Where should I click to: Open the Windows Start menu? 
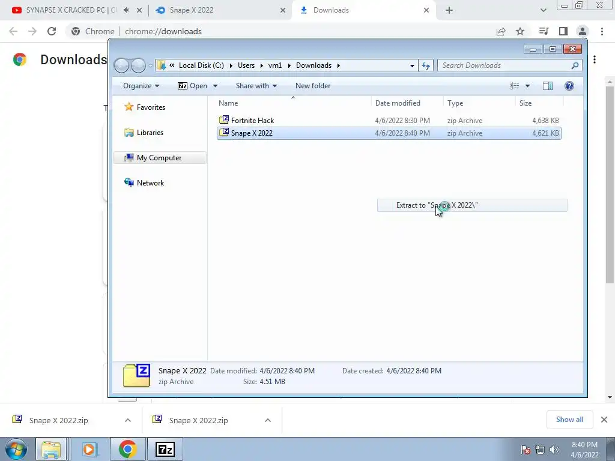[16, 449]
